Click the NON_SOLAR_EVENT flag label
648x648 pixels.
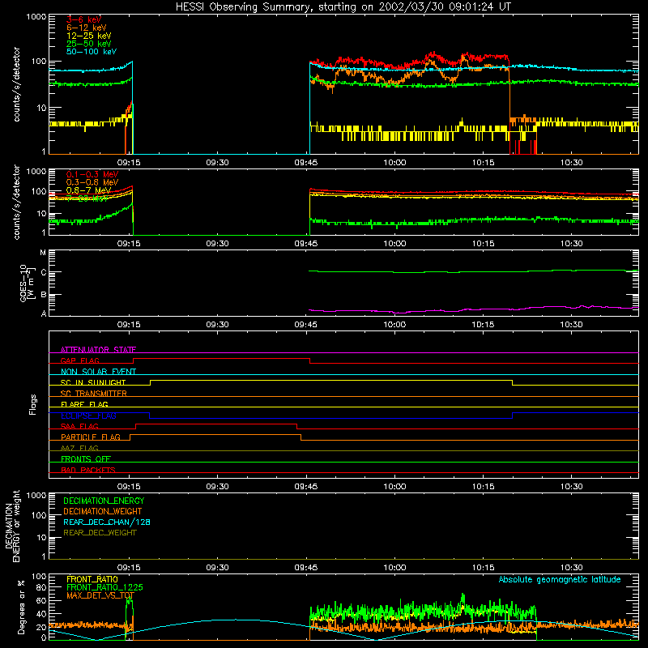coord(98,372)
